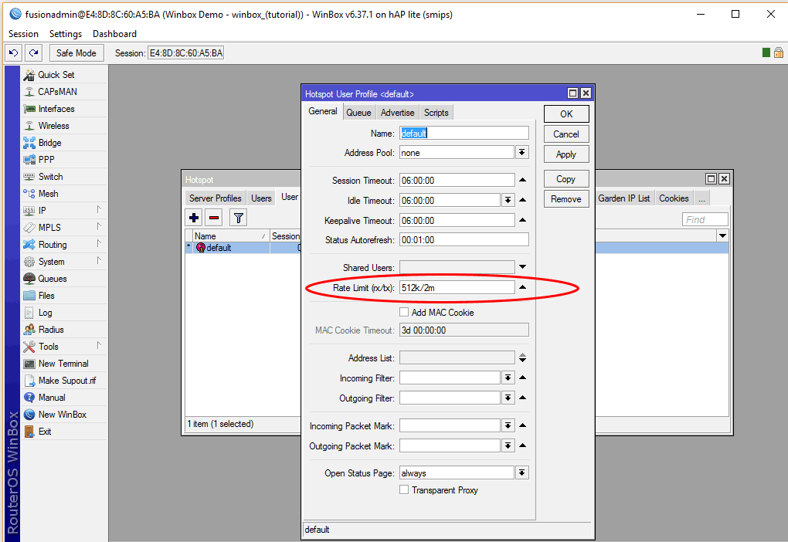This screenshot has width=788, height=542.
Task: Click Cancel button
Action: click(566, 134)
